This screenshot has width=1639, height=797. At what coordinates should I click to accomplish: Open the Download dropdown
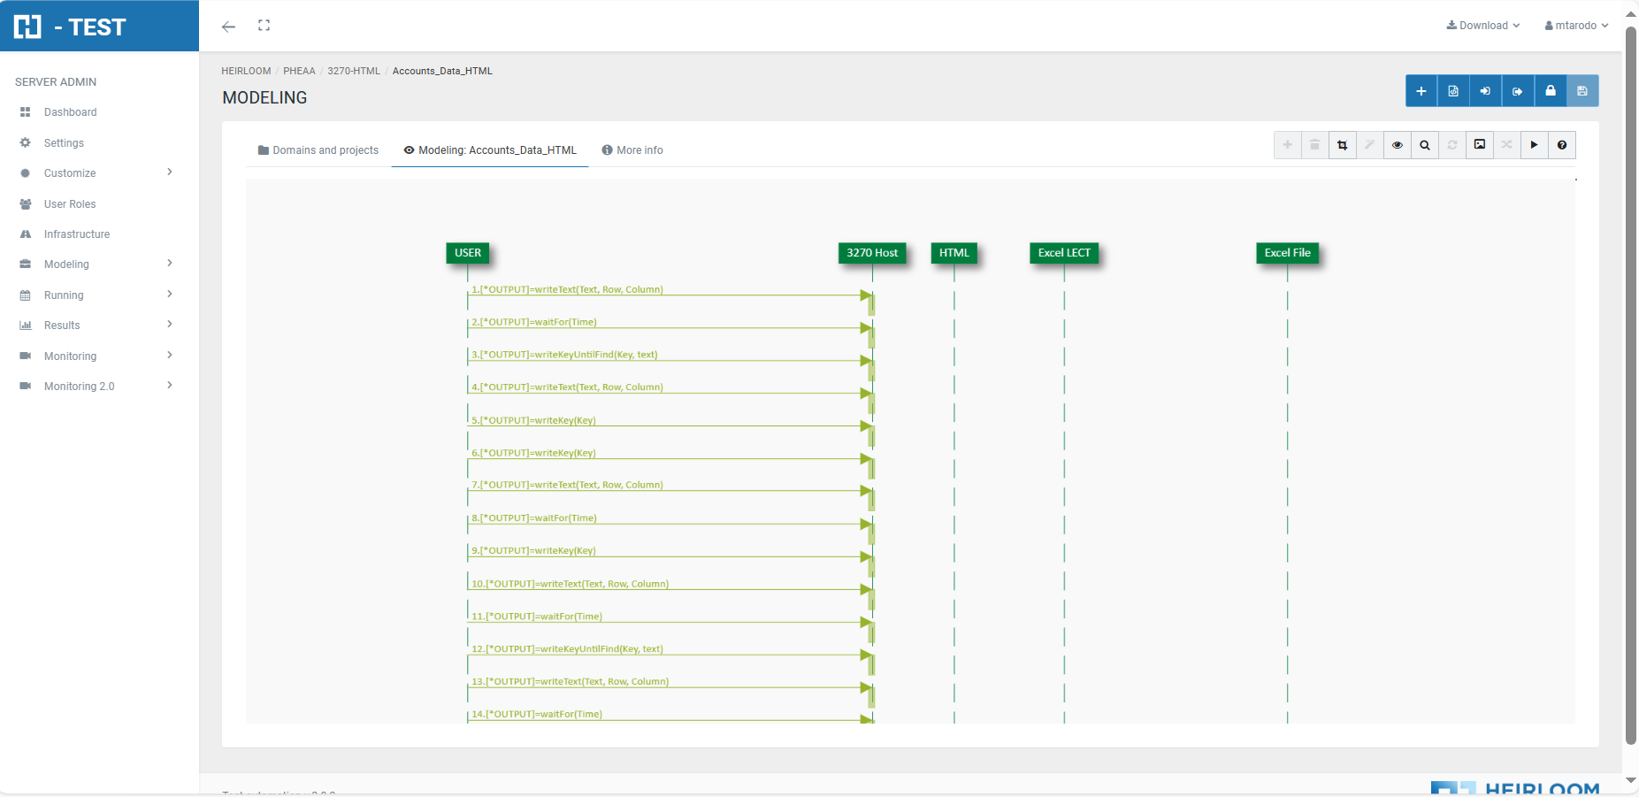[x=1482, y=26]
